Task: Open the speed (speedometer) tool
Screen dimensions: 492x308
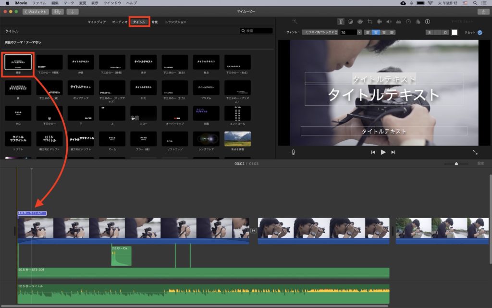Action: click(x=408, y=22)
